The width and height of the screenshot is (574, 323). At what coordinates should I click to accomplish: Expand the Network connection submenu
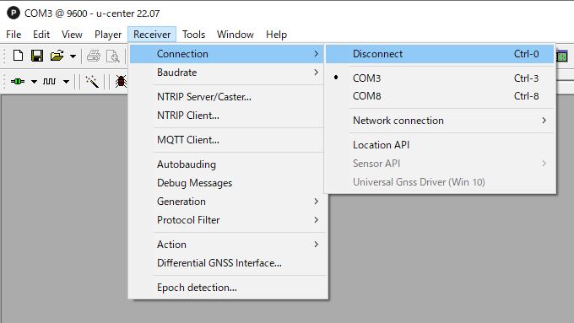pyautogui.click(x=440, y=121)
